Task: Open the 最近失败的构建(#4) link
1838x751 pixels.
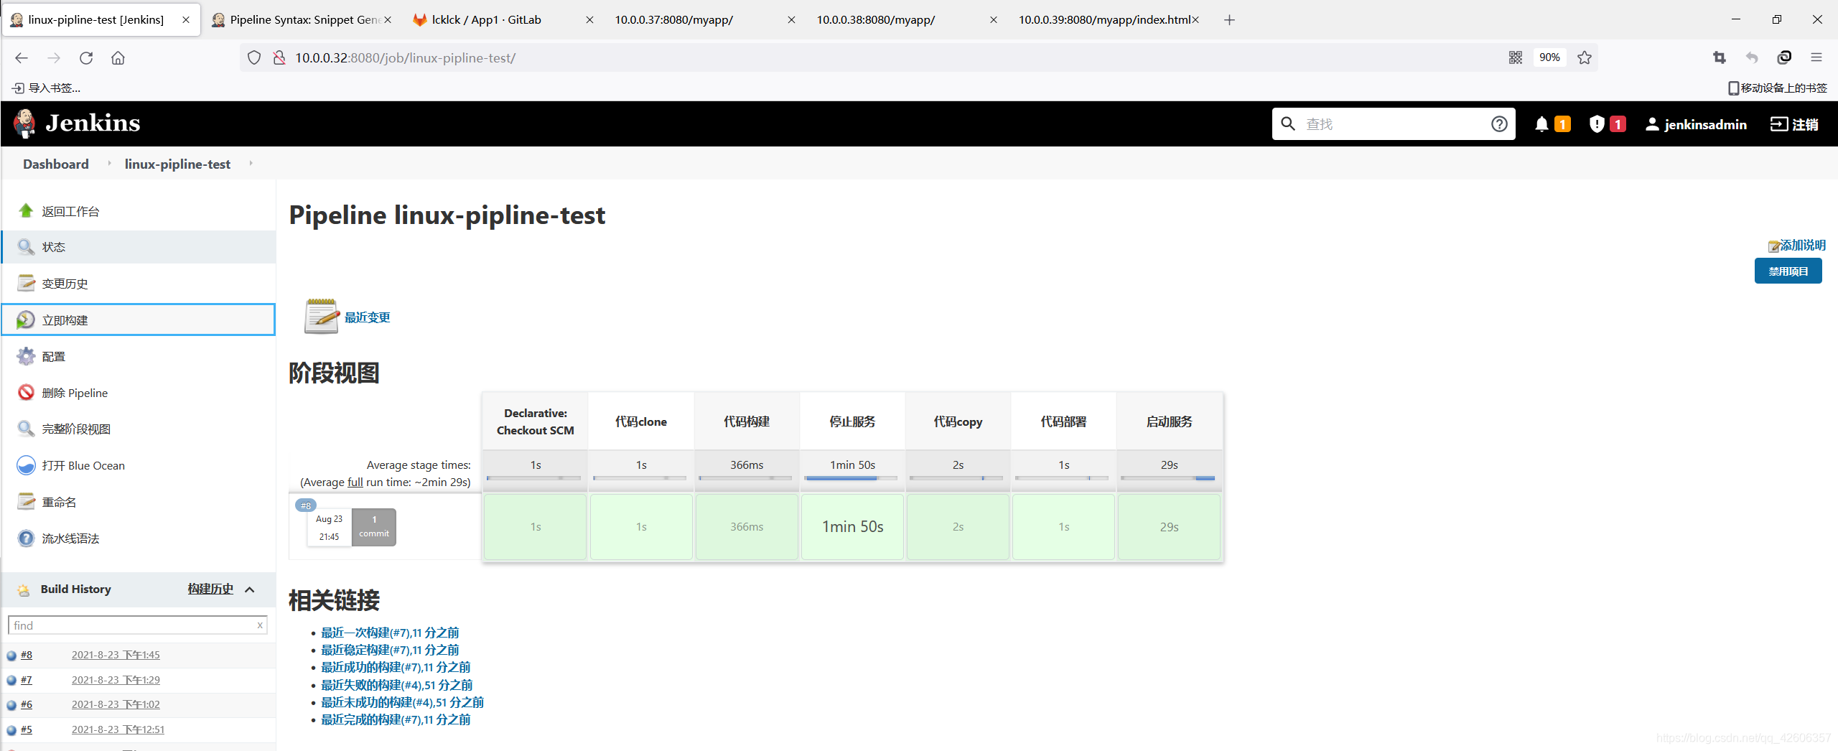Action: 397,685
